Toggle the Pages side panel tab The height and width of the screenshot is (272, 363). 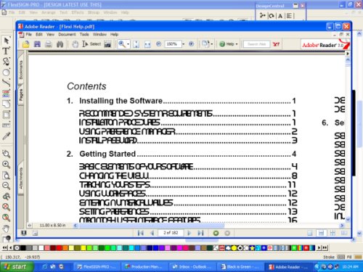tap(21, 95)
